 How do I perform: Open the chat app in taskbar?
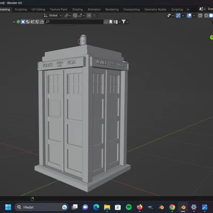(85, 207)
